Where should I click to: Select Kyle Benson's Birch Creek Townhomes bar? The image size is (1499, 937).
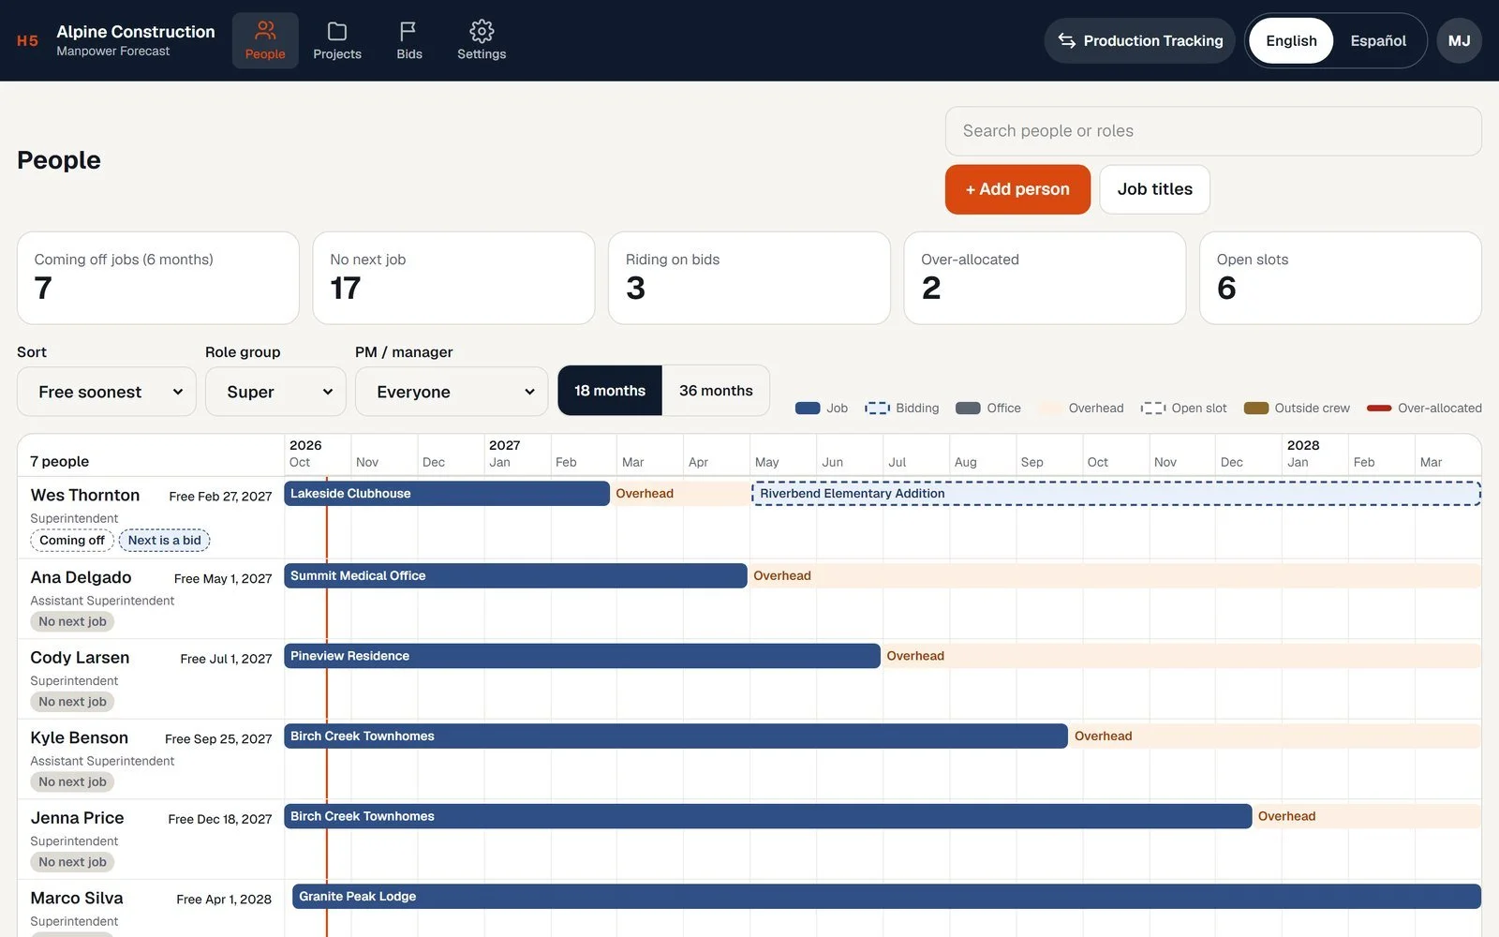(675, 736)
